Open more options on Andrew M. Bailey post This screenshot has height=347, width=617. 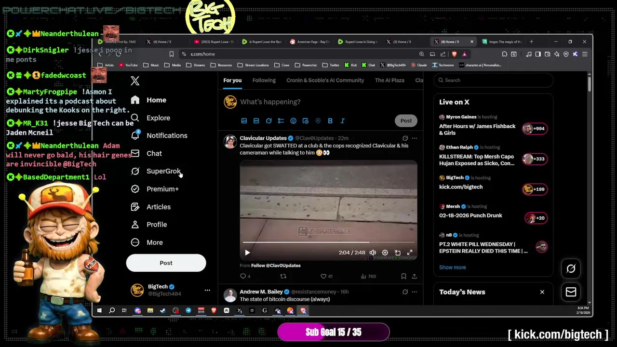(x=414, y=292)
